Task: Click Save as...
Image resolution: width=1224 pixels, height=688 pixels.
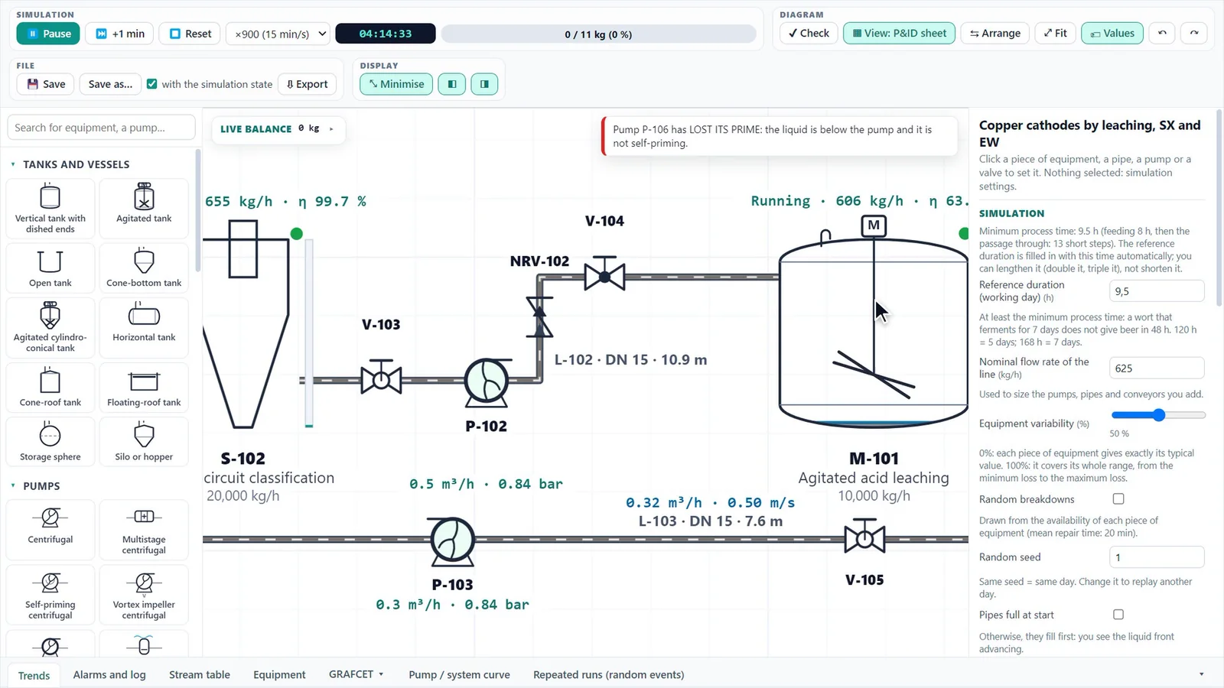Action: [110, 84]
